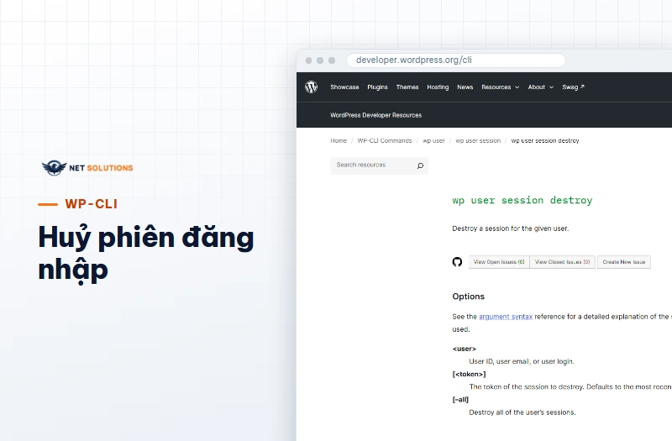Click WordPress Developer Resources heading link

375,115
